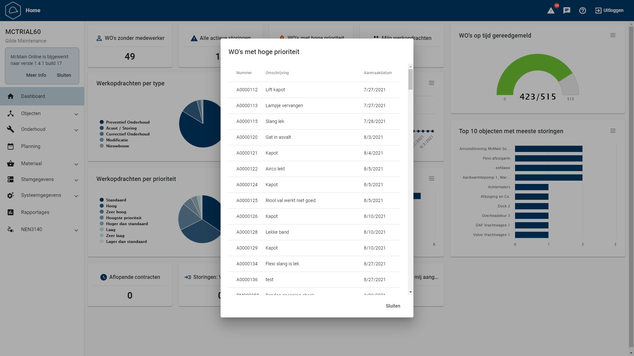
Task: Click the McMain logo icon
Action: [x=13, y=11]
